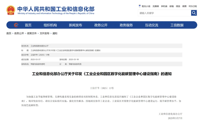Go to 政务公开 in breadcrumb

click(x=19, y=33)
